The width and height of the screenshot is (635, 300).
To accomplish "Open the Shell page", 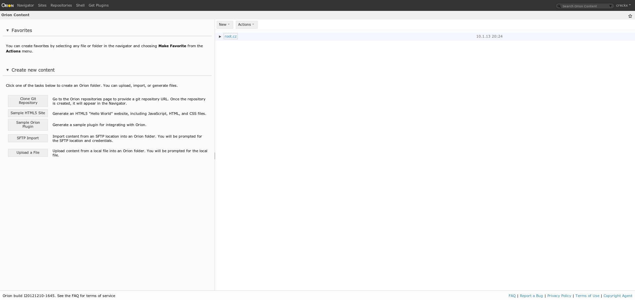I will (80, 5).
